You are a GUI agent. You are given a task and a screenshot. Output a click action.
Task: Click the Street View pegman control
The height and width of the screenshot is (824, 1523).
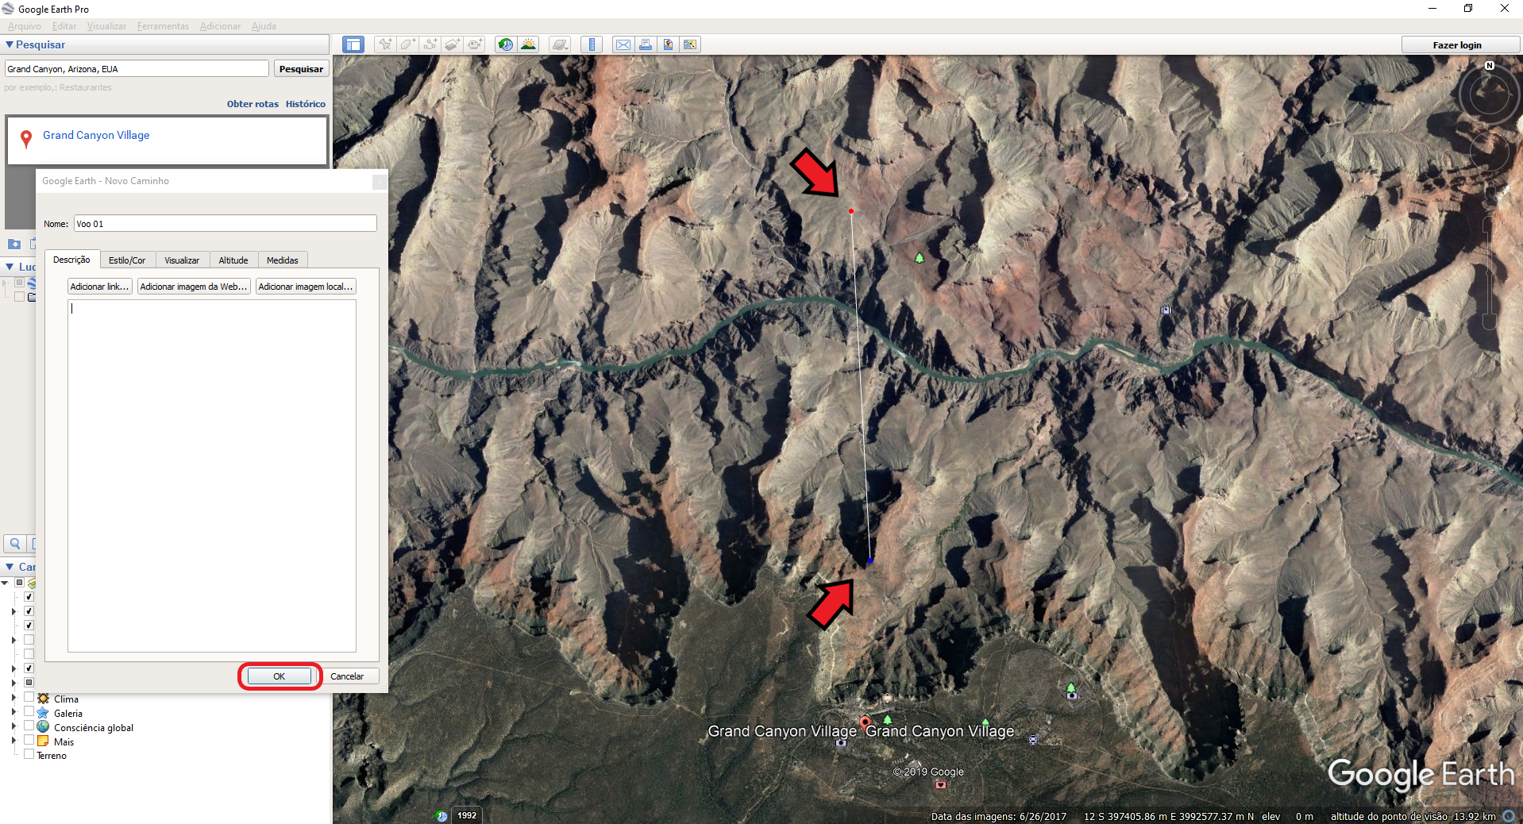pyautogui.click(x=1490, y=198)
